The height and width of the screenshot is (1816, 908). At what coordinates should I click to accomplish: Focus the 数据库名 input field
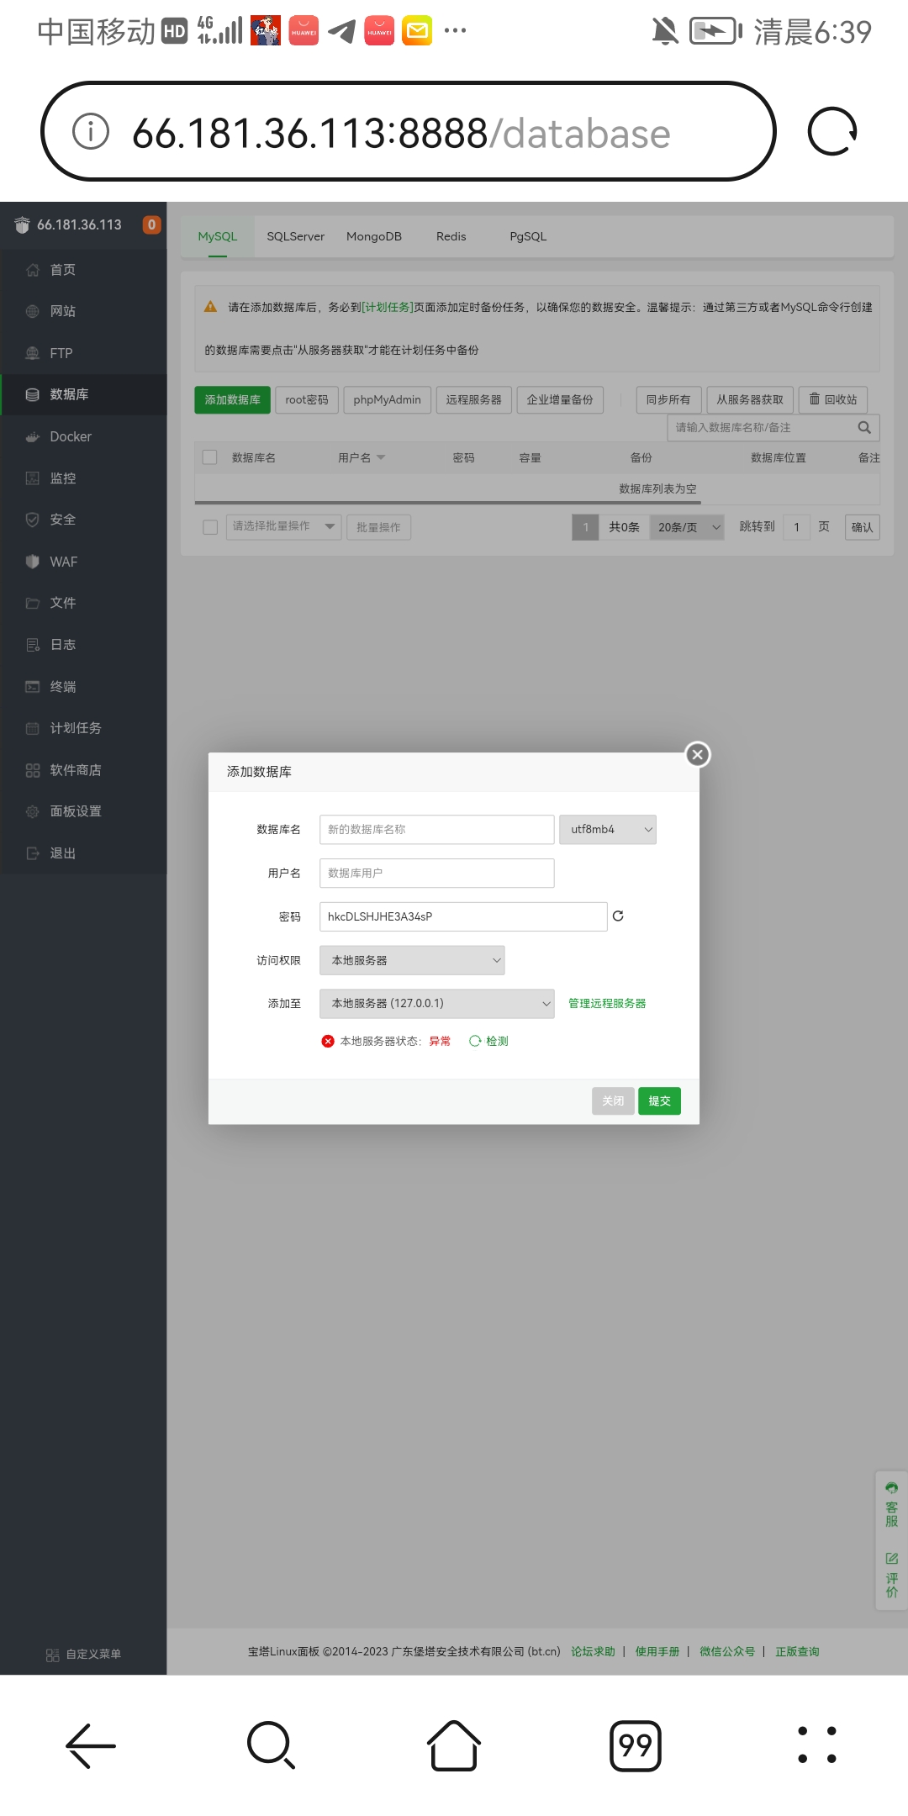(x=436, y=829)
